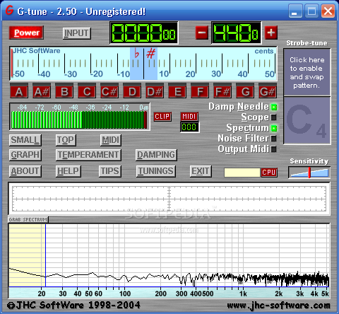This screenshot has width=339, height=314.
Task: Click the red MIDI indicator
Action: [189, 117]
